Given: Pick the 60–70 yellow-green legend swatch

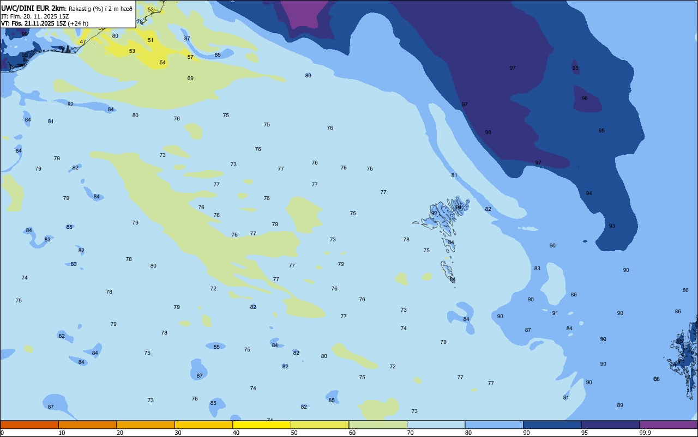Looking at the screenshot, I should pyautogui.click(x=378, y=424).
